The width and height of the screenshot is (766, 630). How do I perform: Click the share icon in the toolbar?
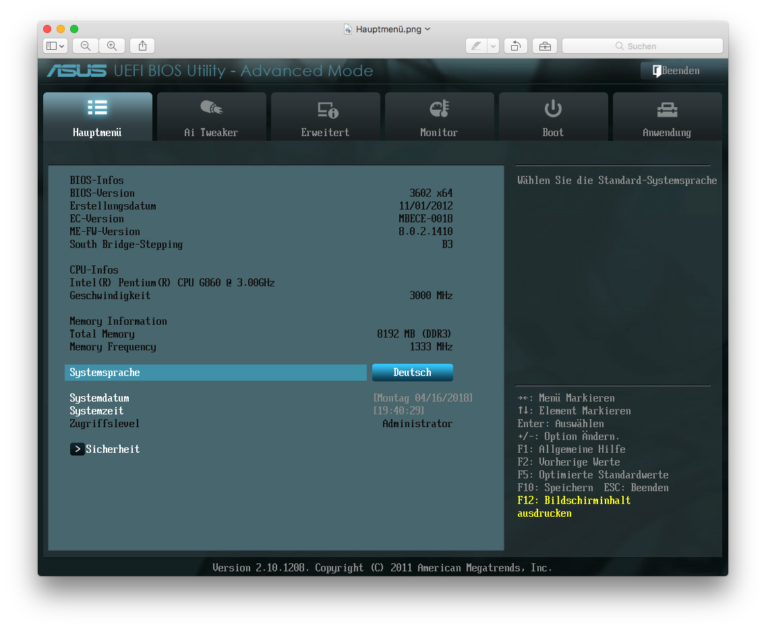pyautogui.click(x=143, y=46)
